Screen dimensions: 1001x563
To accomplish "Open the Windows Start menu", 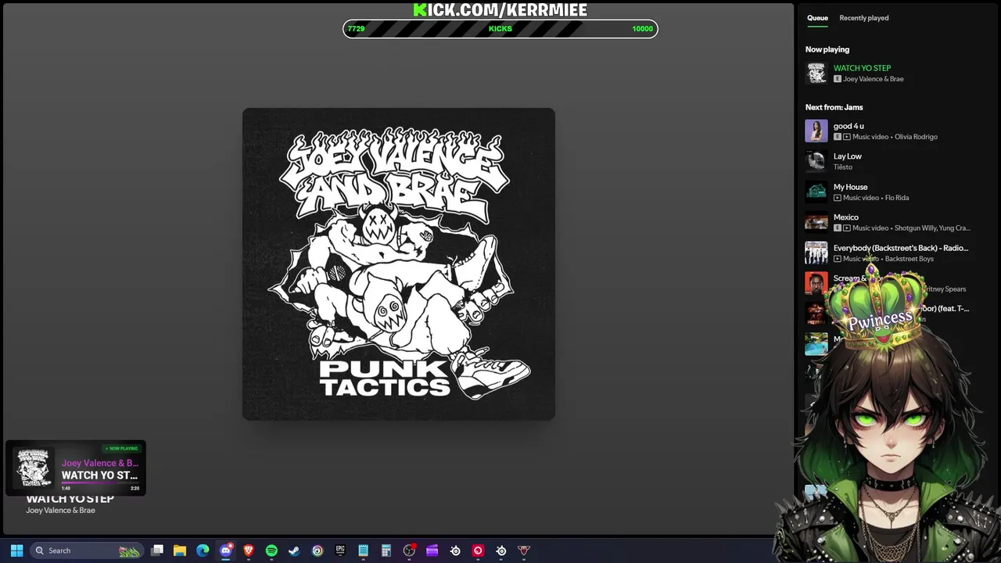I will [16, 550].
